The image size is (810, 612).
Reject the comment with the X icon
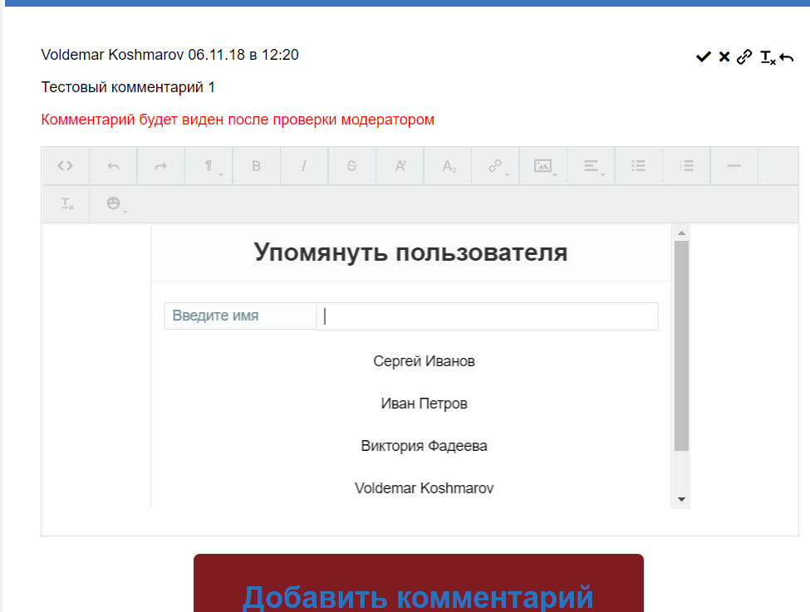tap(724, 56)
